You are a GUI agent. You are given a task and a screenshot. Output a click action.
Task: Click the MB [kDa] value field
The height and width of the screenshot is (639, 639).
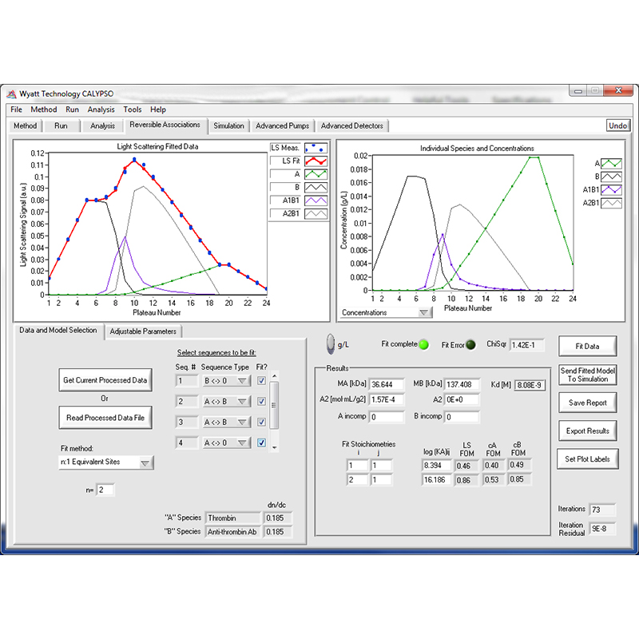click(462, 384)
